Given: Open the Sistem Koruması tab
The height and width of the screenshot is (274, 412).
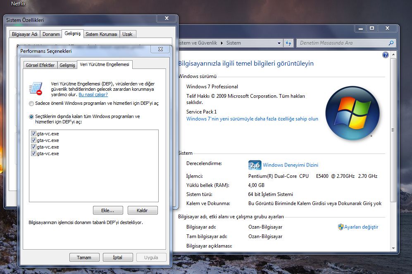Looking at the screenshot, I should (x=101, y=34).
